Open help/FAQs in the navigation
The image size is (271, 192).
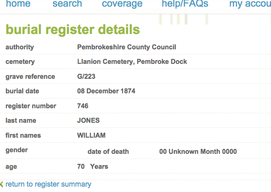click(x=185, y=4)
